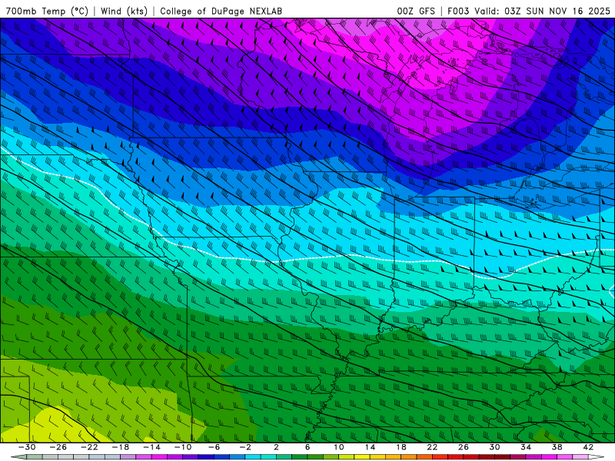Click the -18 color scale label
The height and width of the screenshot is (461, 615).
pyautogui.click(x=121, y=447)
